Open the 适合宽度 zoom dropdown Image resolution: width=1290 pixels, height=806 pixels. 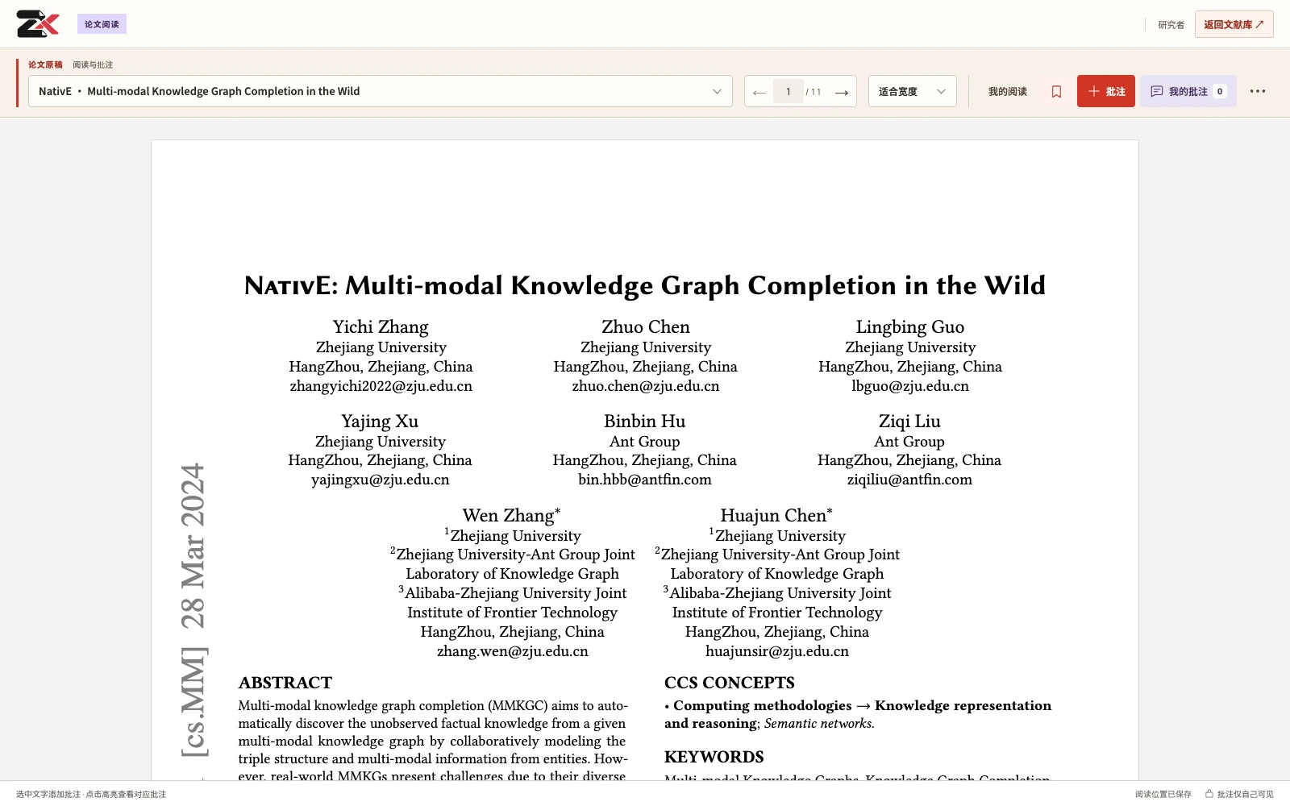[913, 91]
